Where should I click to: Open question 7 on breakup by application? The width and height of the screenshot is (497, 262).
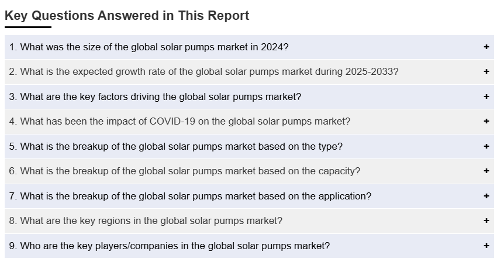(190, 196)
